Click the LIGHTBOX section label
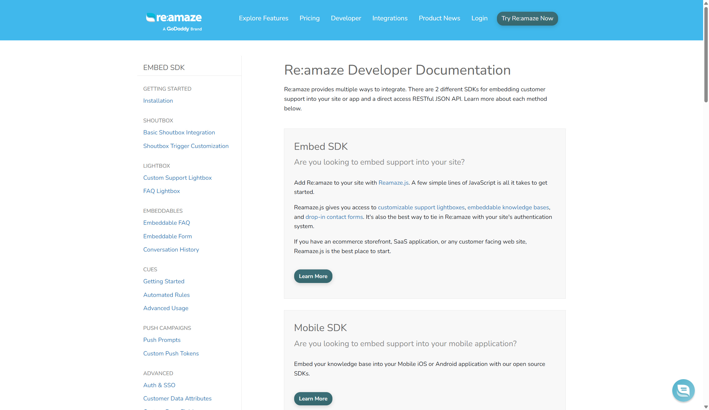The height and width of the screenshot is (410, 709). (156, 166)
